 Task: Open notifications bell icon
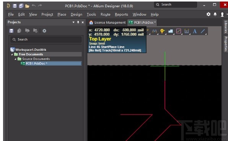point(215,14)
